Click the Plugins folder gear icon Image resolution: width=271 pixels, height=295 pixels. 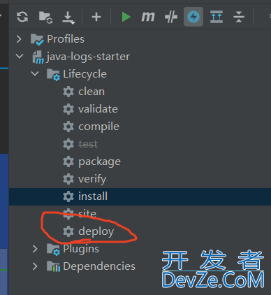53,250
